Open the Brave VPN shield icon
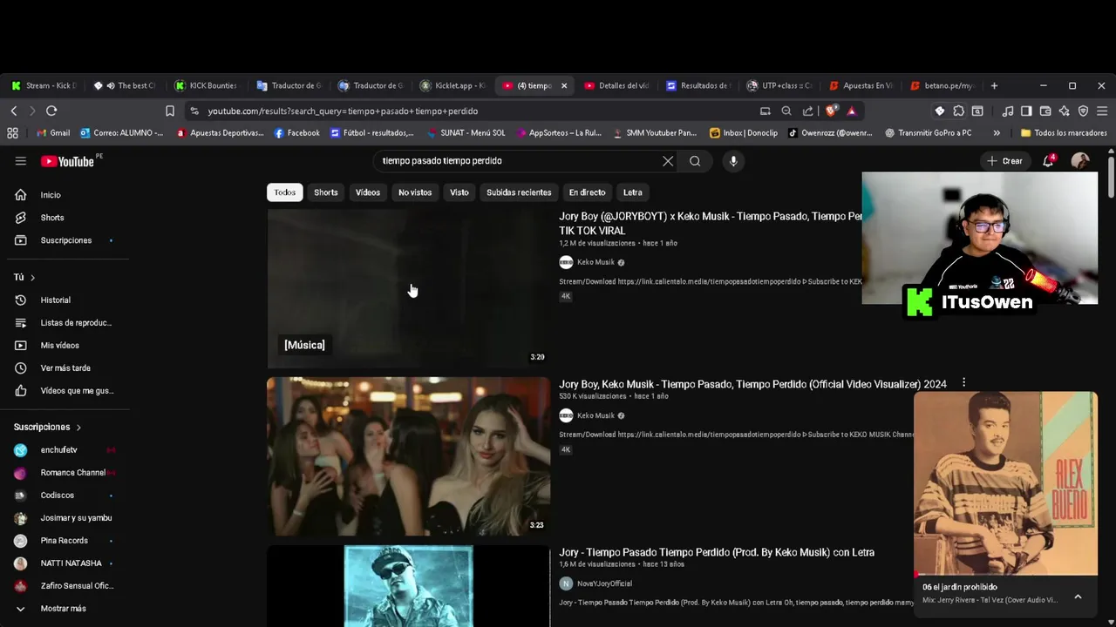The image size is (1116, 627). tap(1084, 111)
